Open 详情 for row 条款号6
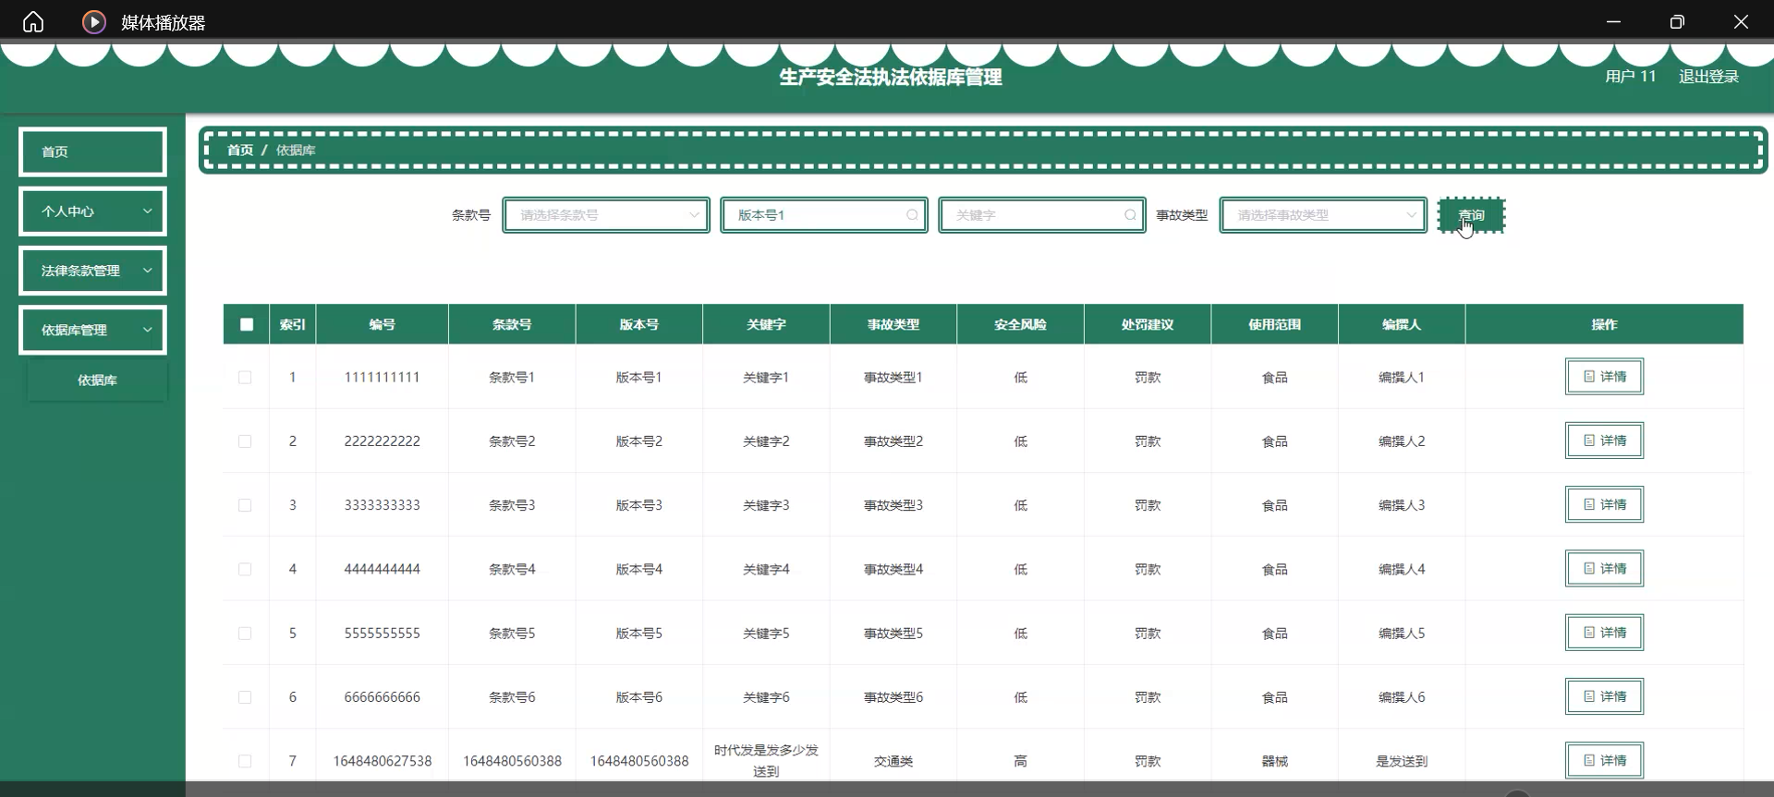 click(x=1604, y=696)
